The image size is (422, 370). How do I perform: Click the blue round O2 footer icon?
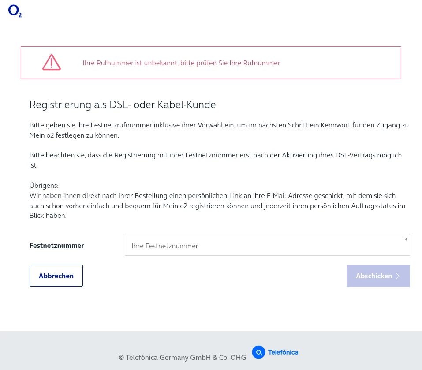[258, 352]
